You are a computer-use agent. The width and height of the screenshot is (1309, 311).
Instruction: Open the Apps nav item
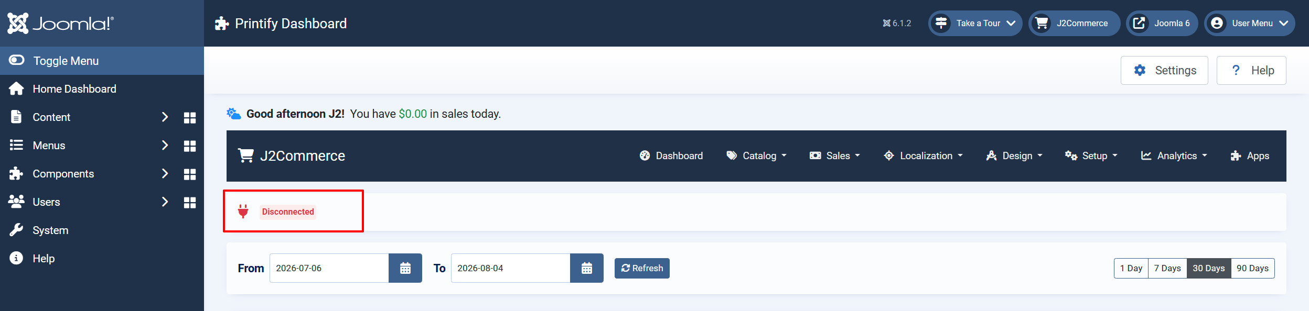pyautogui.click(x=1250, y=156)
